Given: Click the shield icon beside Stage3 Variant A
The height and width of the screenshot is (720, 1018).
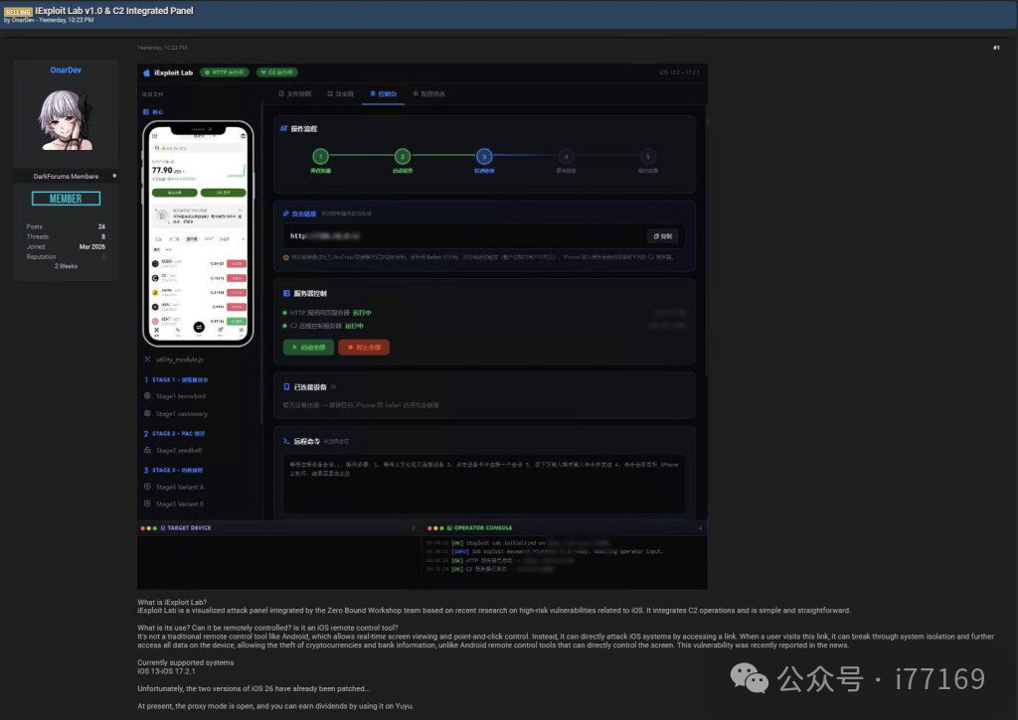Looking at the screenshot, I should tap(145, 486).
